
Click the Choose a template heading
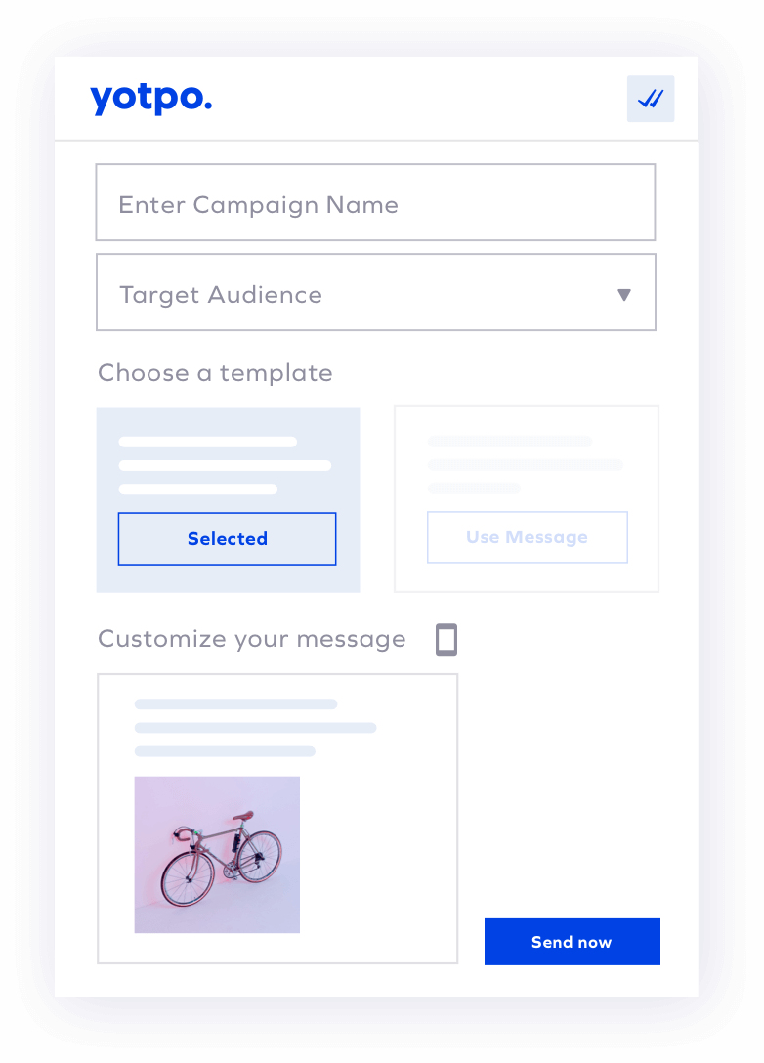pos(216,373)
